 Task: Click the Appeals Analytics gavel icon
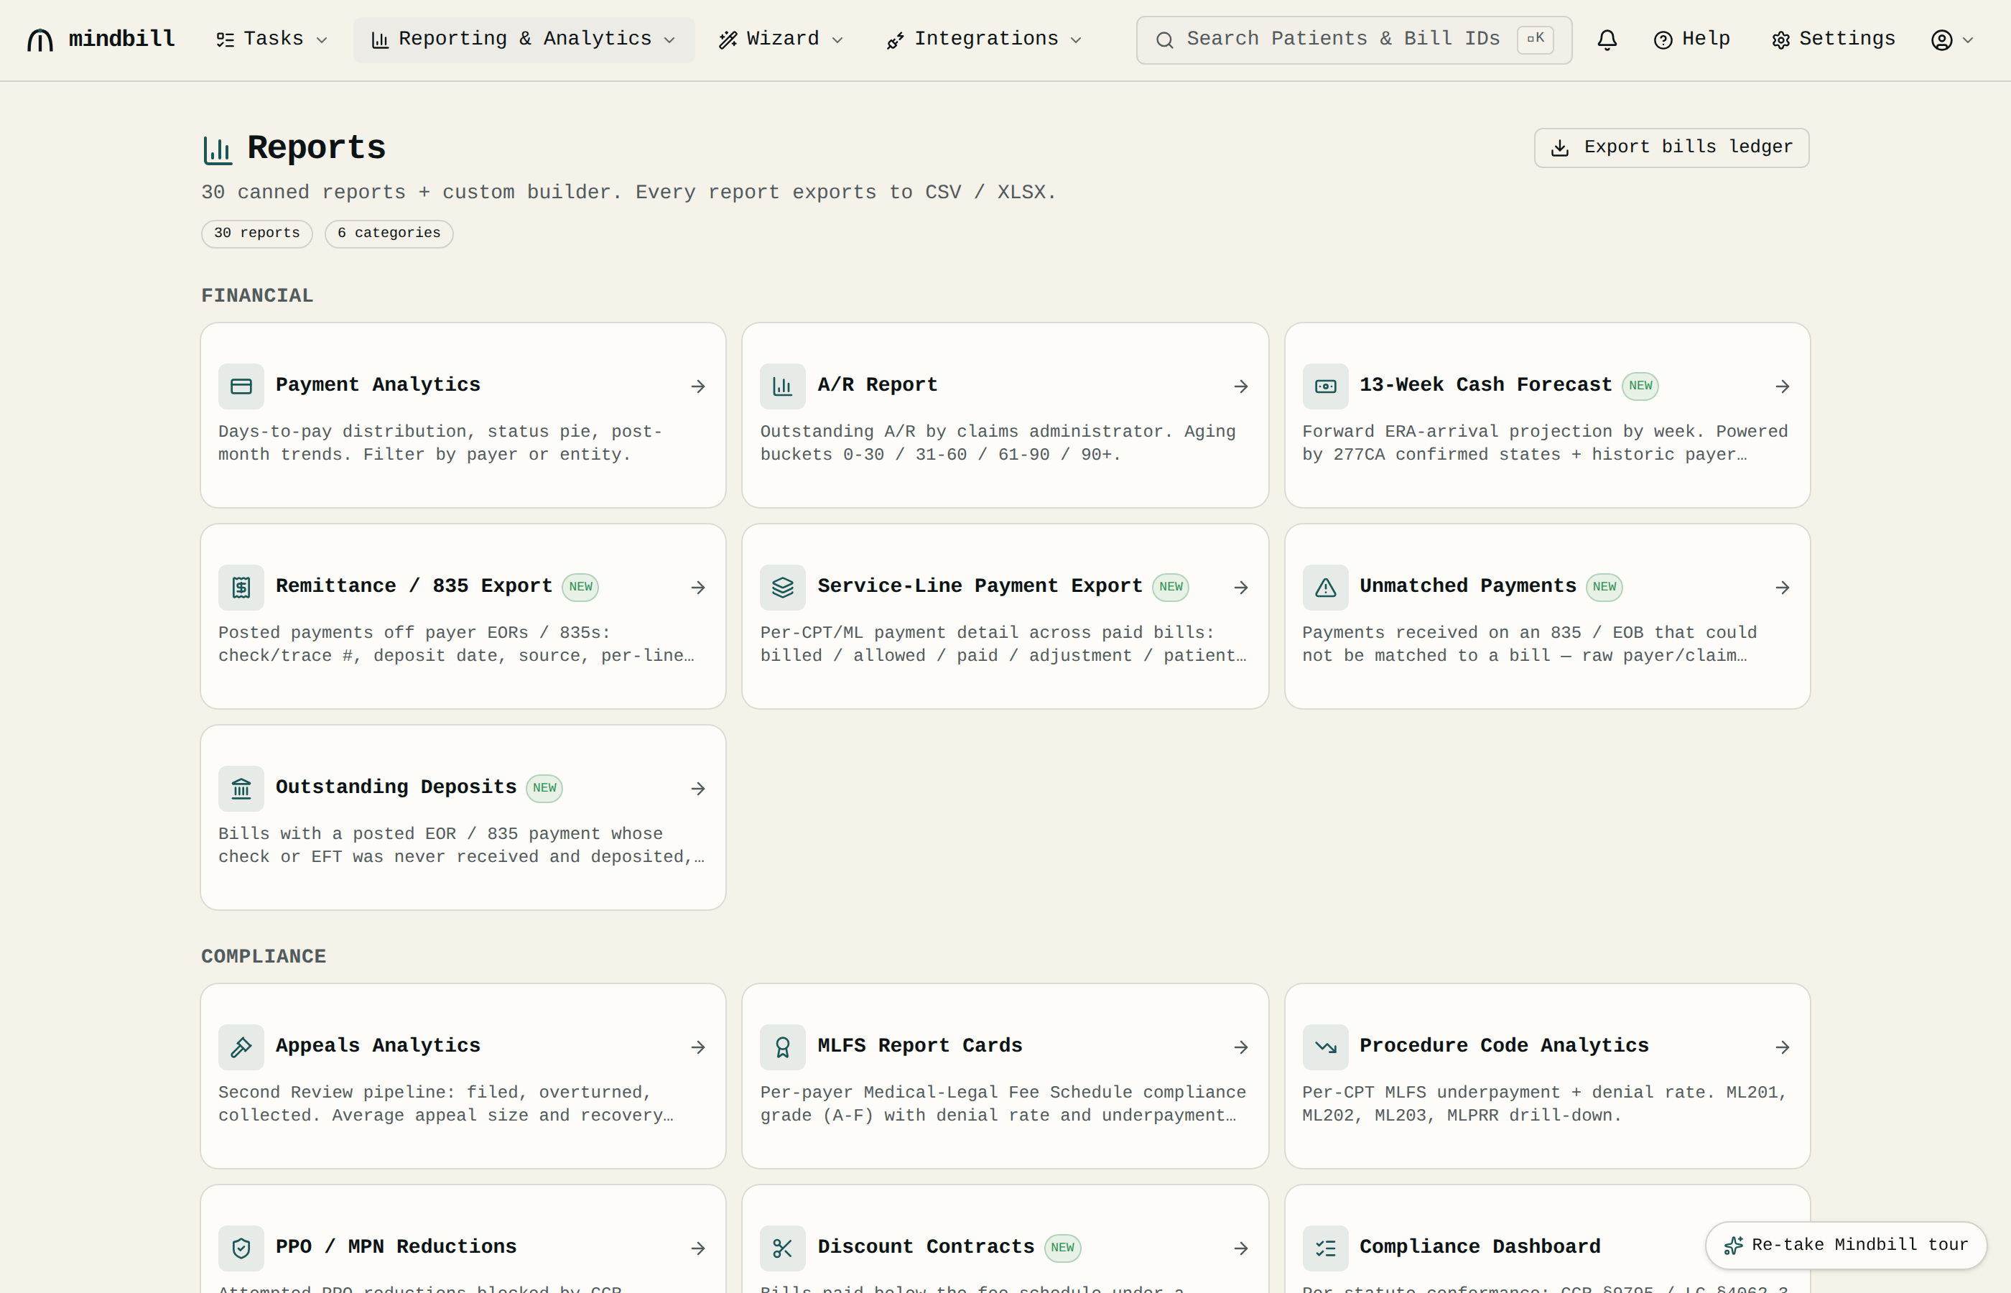click(x=241, y=1047)
